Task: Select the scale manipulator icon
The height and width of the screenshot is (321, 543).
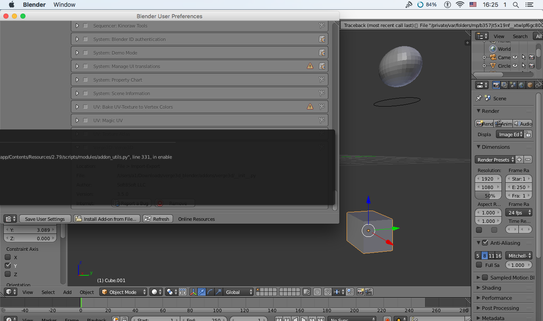Action: (x=218, y=292)
